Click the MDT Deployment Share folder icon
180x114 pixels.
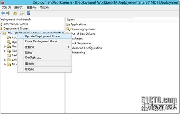click(x=5, y=33)
